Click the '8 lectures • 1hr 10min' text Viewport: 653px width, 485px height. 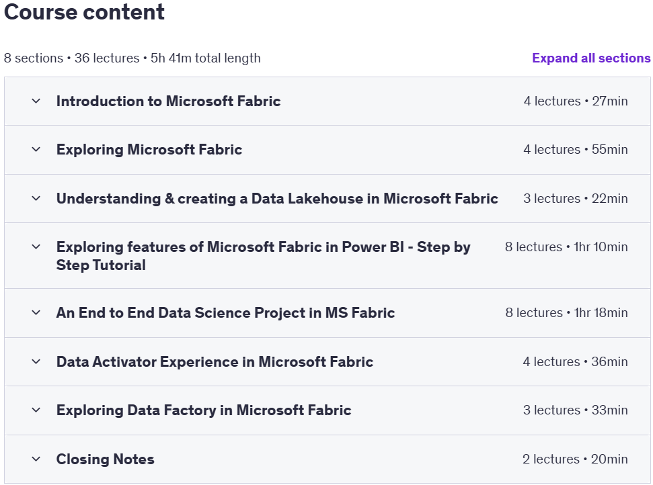click(x=566, y=247)
